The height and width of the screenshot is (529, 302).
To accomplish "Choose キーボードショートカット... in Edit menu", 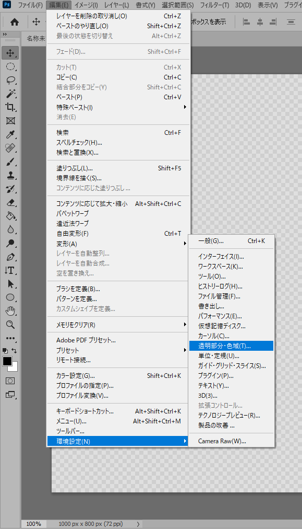I will click(118, 411).
